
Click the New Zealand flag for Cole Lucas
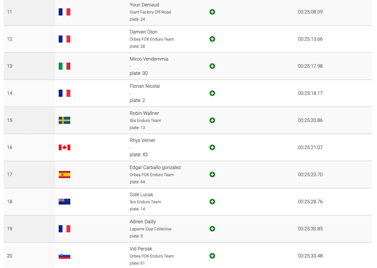(64, 202)
